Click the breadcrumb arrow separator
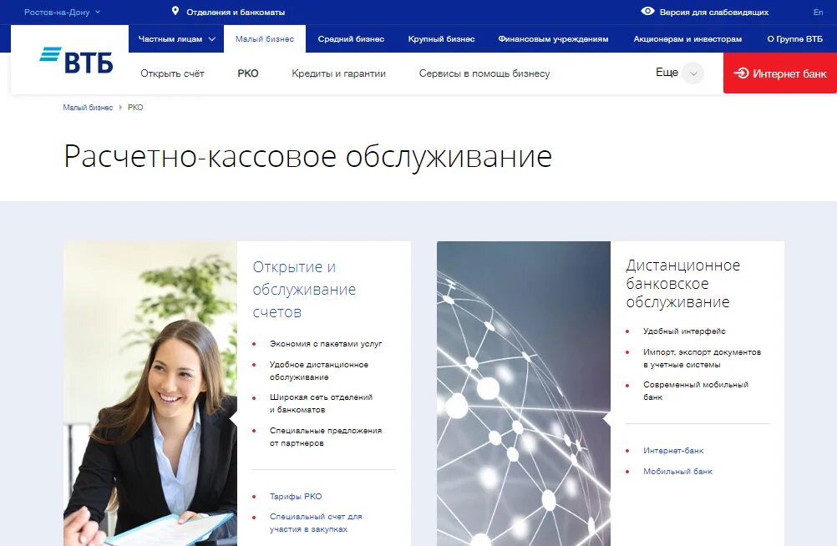The height and width of the screenshot is (546, 837). tap(120, 107)
